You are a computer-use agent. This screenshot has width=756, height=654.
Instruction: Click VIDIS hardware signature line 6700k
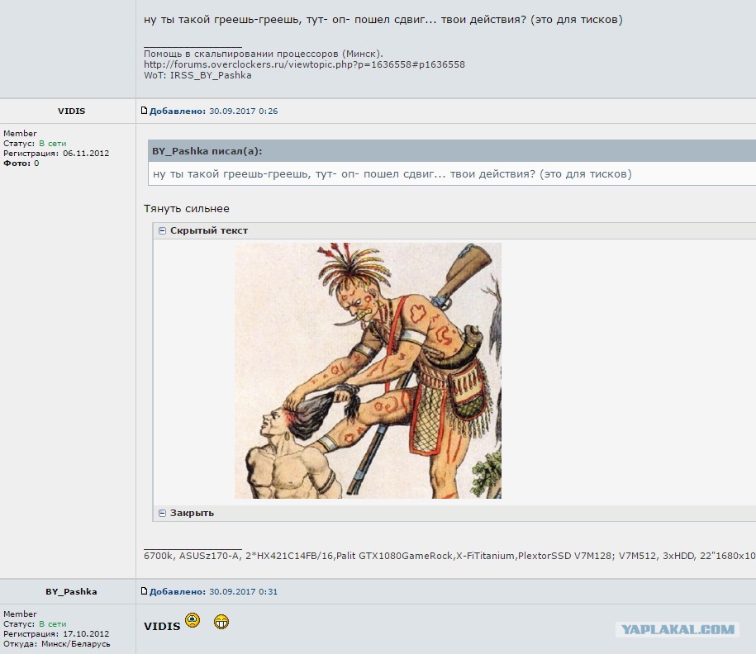tap(449, 556)
